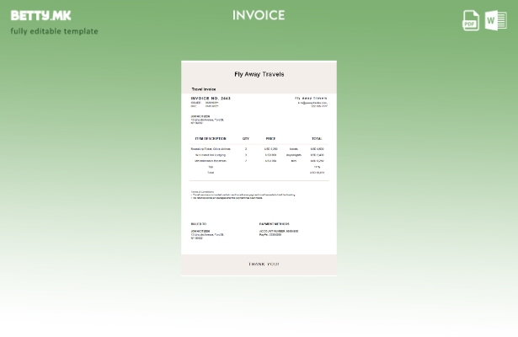The image size is (518, 337).
Task: Select the Travel Invoice subtitle text
Action: coord(204,88)
